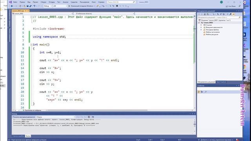Toggle Preview Selected Items in Solution Explorer
Screen dimensions: 251x141
click(x=233, y=14)
